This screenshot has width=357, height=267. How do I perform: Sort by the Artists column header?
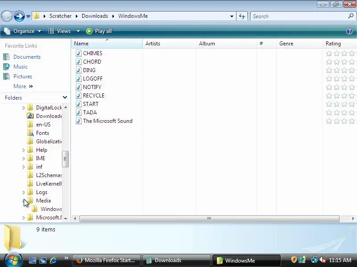[169, 43]
